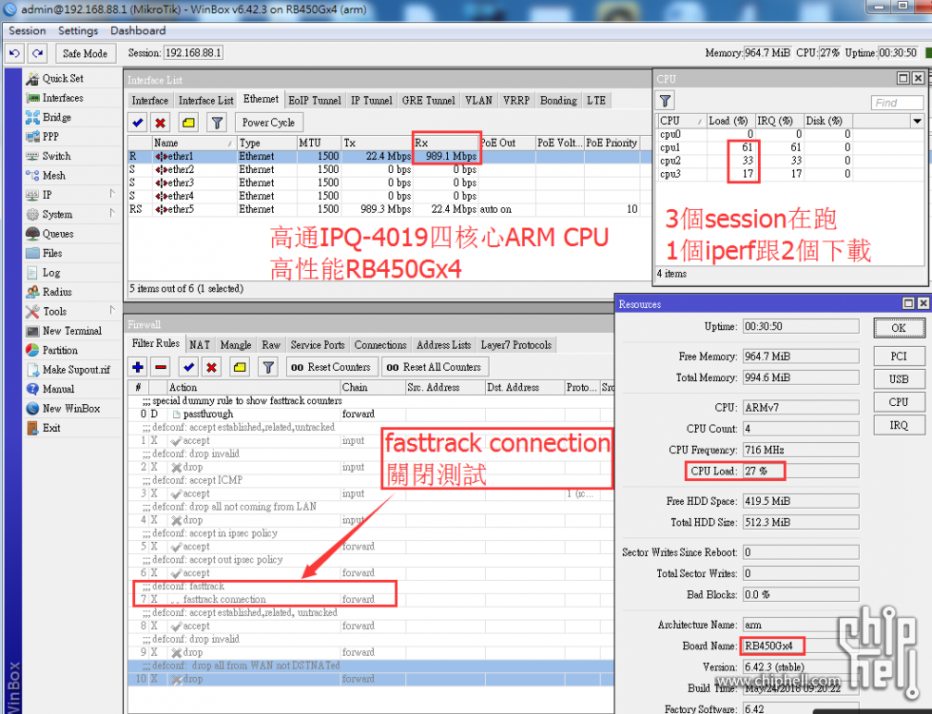
Task: Select ether5 row in interface table
Action: 389,209
